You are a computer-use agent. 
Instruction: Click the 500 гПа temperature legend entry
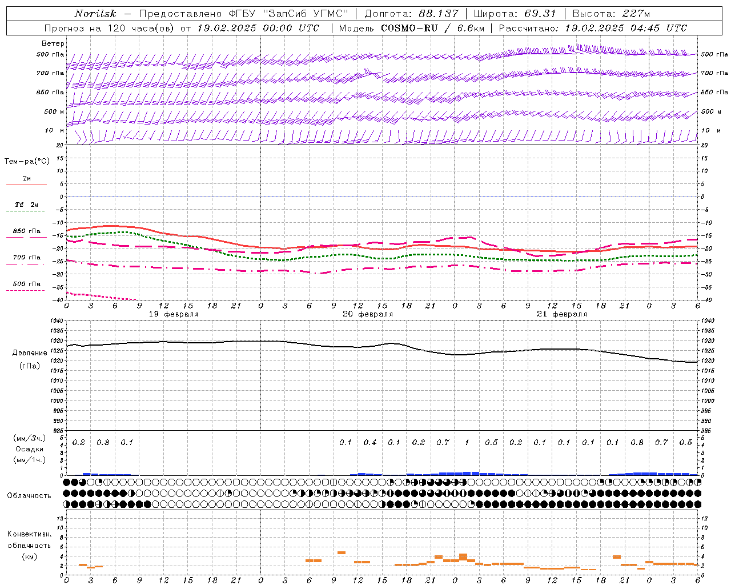(x=27, y=283)
